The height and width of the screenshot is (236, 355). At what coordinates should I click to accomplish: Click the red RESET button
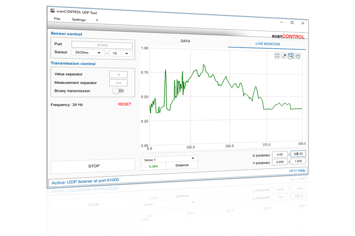(125, 104)
